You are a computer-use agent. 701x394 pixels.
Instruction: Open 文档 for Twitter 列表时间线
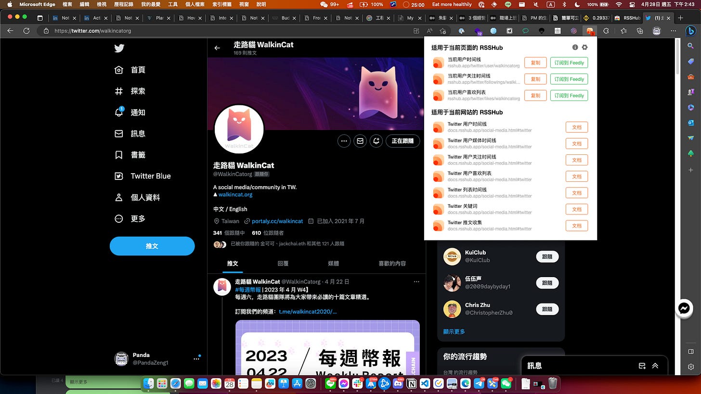pyautogui.click(x=577, y=192)
